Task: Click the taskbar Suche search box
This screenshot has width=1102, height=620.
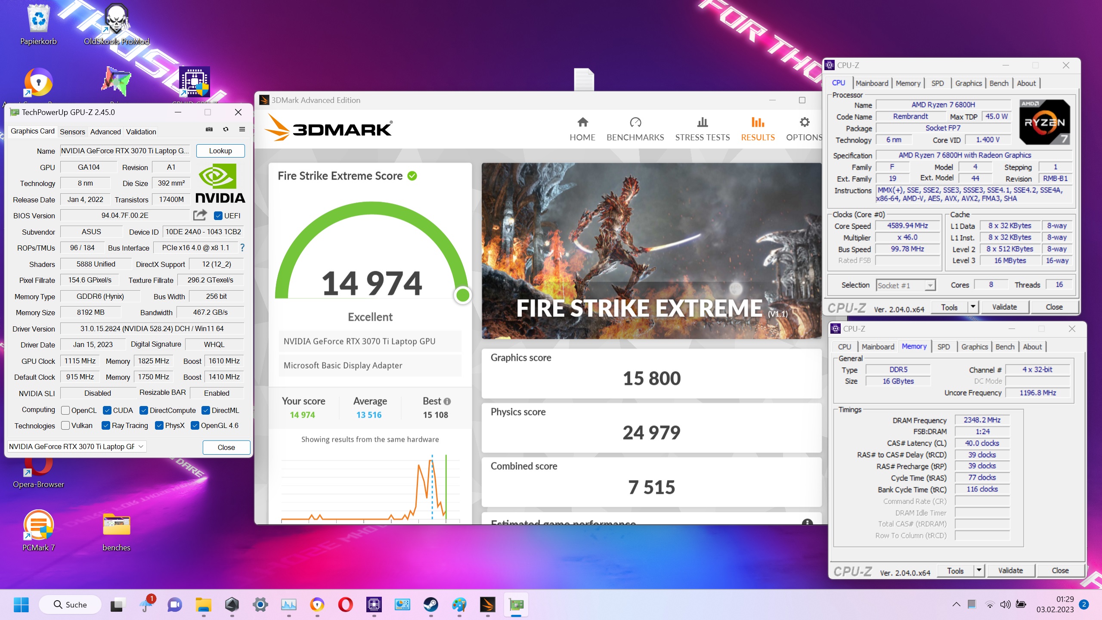Action: point(70,604)
